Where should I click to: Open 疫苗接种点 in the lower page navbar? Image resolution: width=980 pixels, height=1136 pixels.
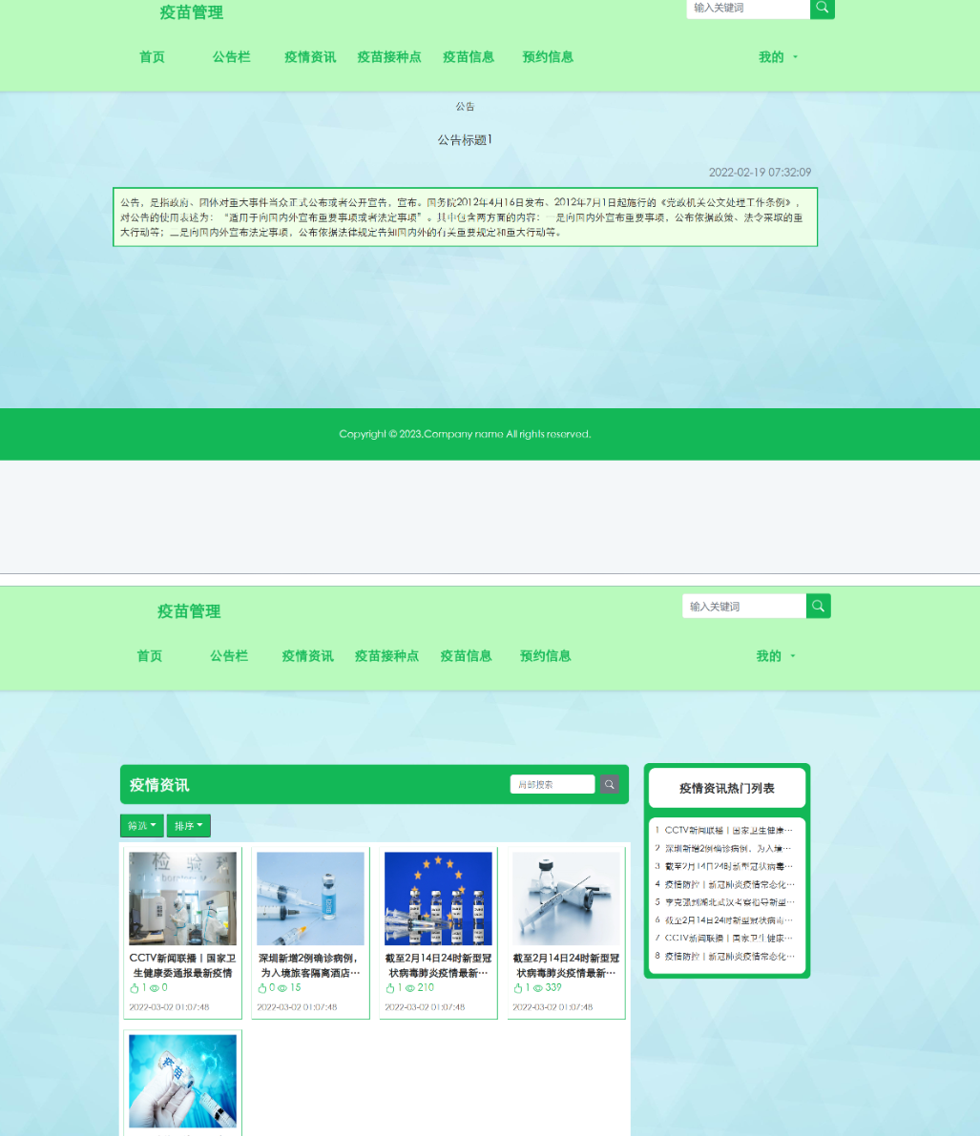[387, 655]
